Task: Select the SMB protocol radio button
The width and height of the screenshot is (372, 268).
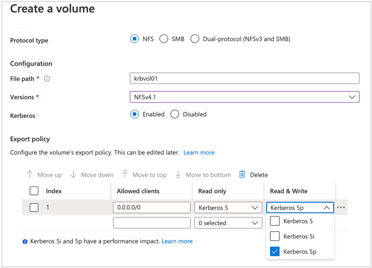Action: click(x=164, y=39)
